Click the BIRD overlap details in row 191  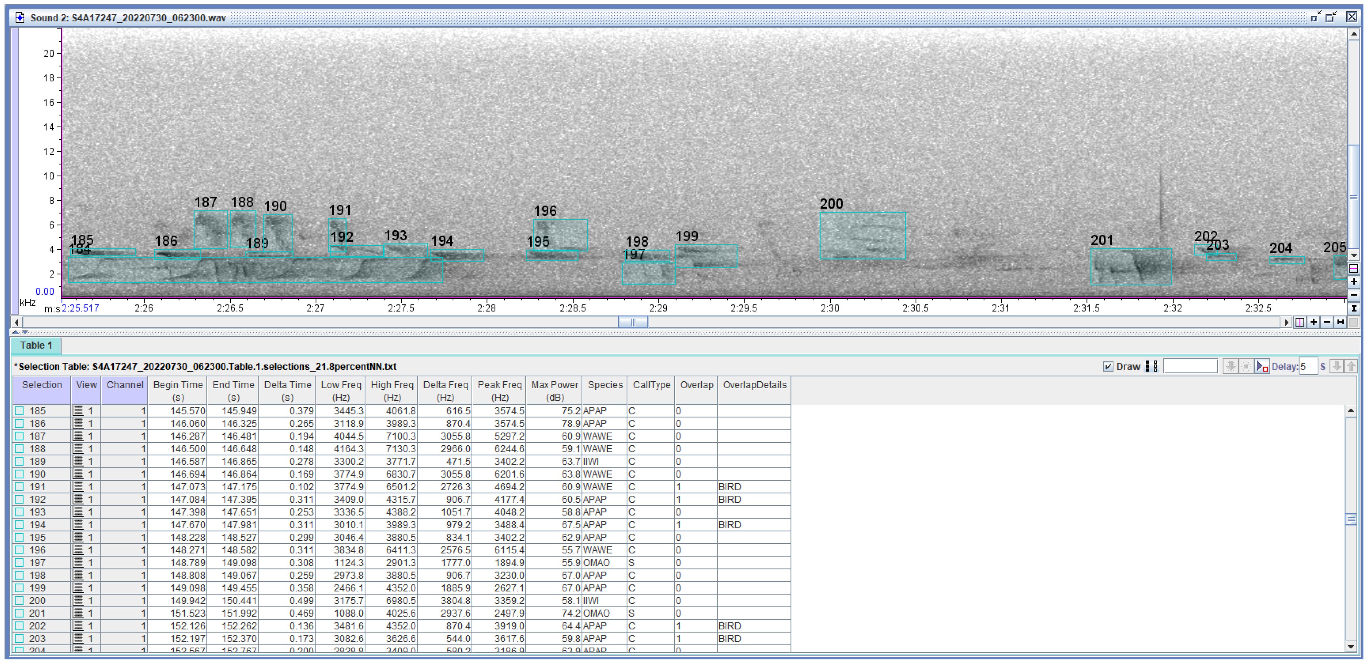[754, 487]
